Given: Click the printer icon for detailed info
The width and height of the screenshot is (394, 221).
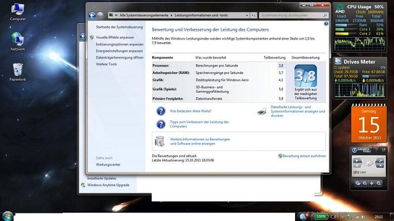Looking at the screenshot, I should pyautogui.click(x=262, y=111).
